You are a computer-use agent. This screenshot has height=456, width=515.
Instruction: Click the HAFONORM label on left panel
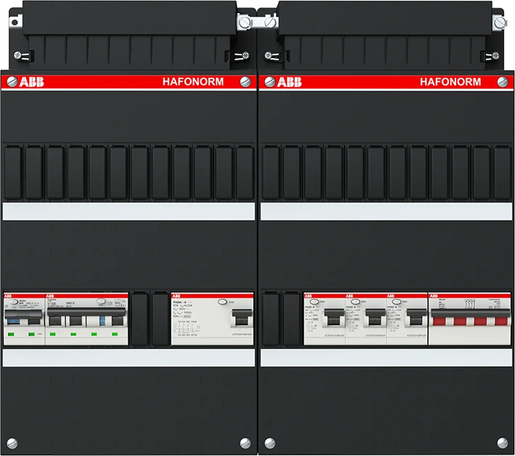tap(192, 82)
